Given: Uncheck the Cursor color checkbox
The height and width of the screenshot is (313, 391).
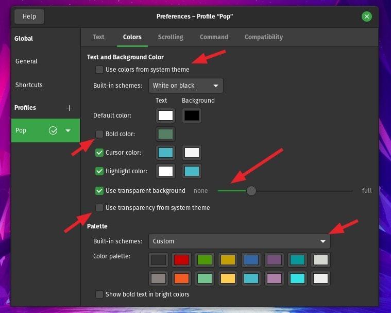Looking at the screenshot, I should [x=99, y=153].
